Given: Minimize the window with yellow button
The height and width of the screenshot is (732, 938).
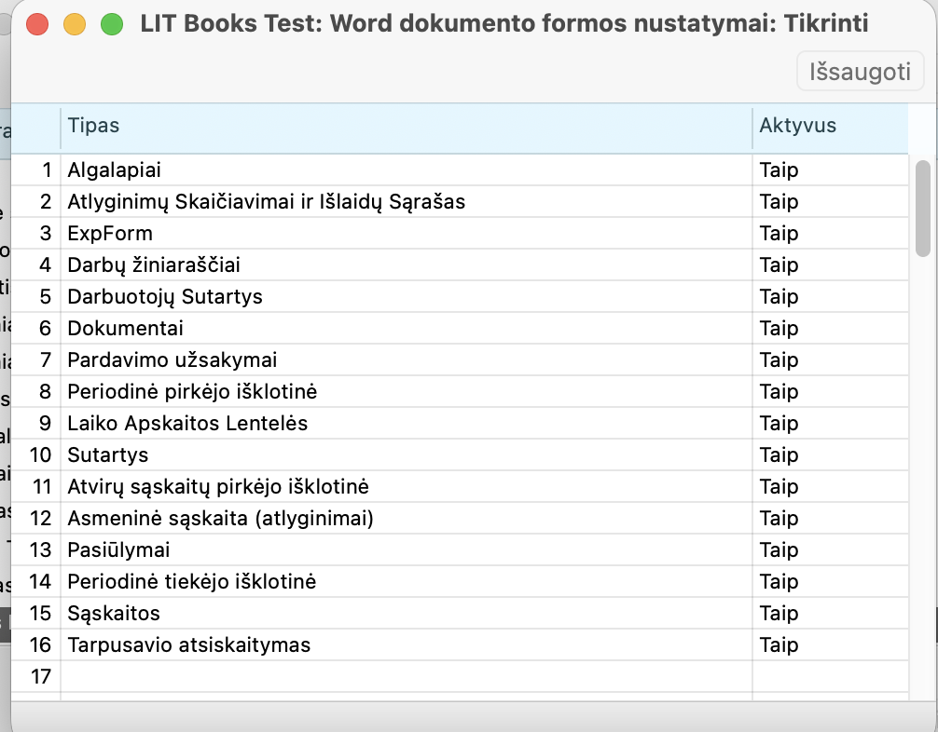Looking at the screenshot, I should coord(75,24).
